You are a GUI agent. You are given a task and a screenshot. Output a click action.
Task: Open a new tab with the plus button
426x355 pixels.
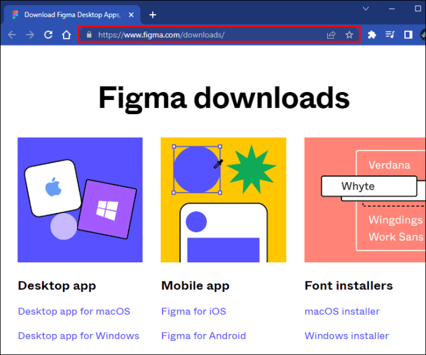click(x=153, y=15)
